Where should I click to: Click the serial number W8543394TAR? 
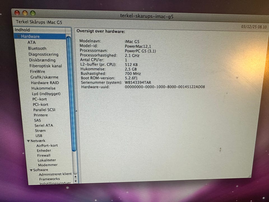138,82
